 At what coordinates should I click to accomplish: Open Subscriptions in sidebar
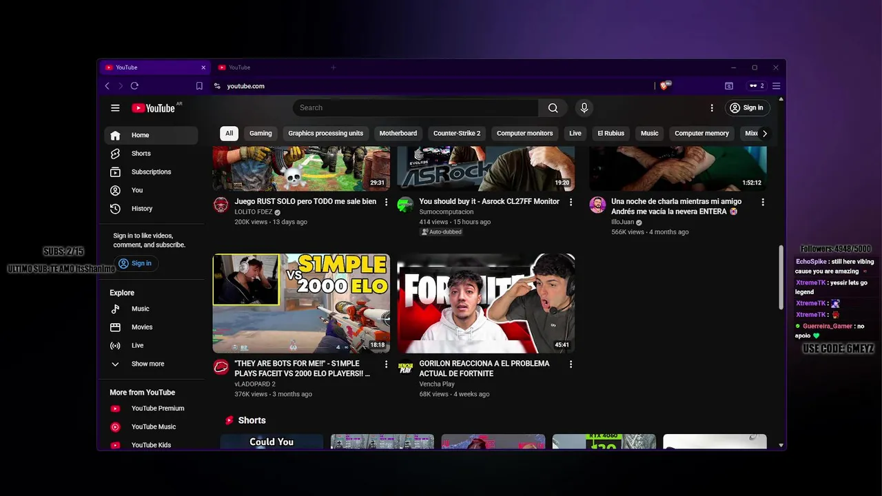pyautogui.click(x=151, y=172)
